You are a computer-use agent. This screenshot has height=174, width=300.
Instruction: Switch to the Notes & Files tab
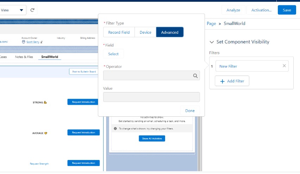point(24,57)
